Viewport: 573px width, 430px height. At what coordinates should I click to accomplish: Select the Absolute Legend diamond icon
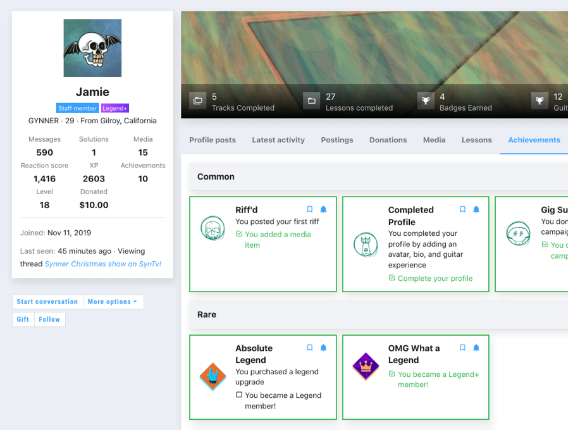coord(213,376)
